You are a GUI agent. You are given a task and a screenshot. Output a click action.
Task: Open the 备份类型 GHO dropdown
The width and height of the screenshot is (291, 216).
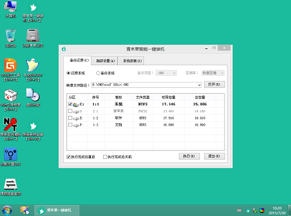[x=166, y=73]
